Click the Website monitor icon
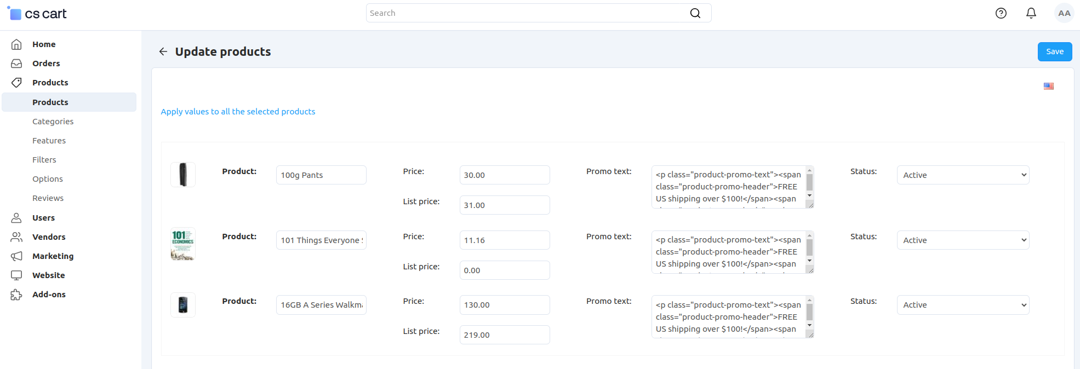The image size is (1080, 369). (x=16, y=275)
